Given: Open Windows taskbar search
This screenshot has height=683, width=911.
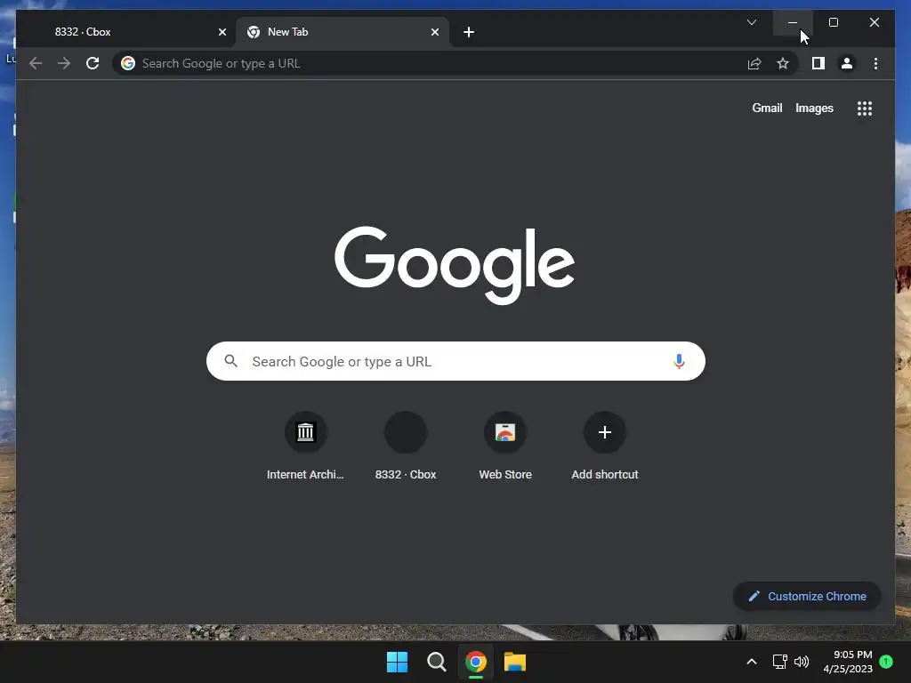Looking at the screenshot, I should 436,662.
